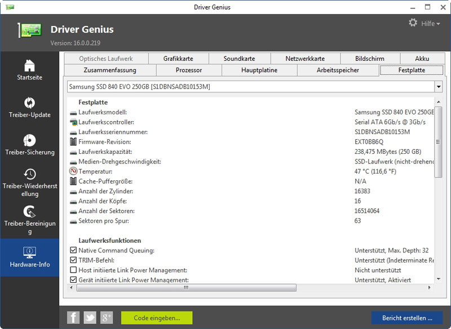Screen dimensions: 451x329
Task: Select the Treiber-Sicherung backup icon
Action: tap(29, 140)
